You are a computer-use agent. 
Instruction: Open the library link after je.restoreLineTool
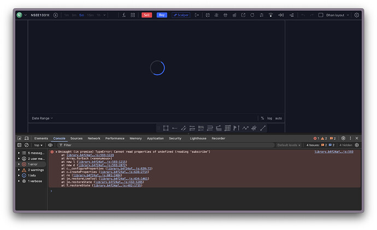tap(124, 179)
